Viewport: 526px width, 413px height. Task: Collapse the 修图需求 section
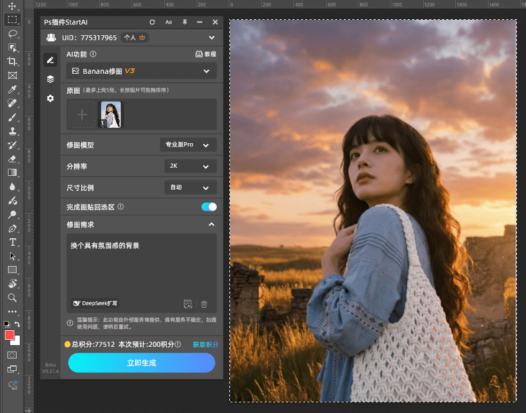(212, 224)
